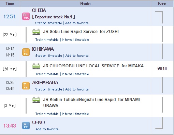
Task: Open Station timetable for CHIBA
Action: point(48,23)
